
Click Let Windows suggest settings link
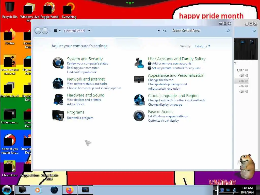168,116
